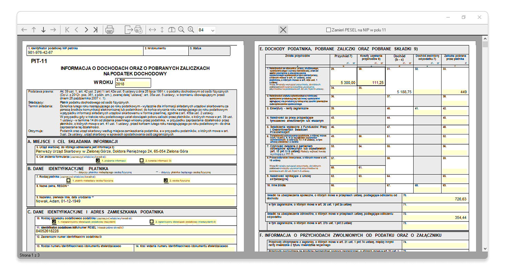The width and height of the screenshot is (505, 271).
Task: Zoom in the preview
Action: pos(191,30)
